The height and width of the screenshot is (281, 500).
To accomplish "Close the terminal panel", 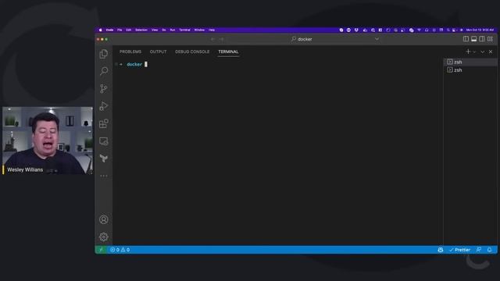I will point(491,52).
